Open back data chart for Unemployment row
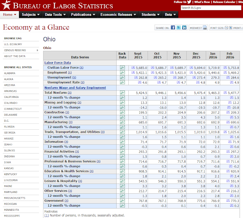This screenshot has height=218, width=243. point(122,77)
